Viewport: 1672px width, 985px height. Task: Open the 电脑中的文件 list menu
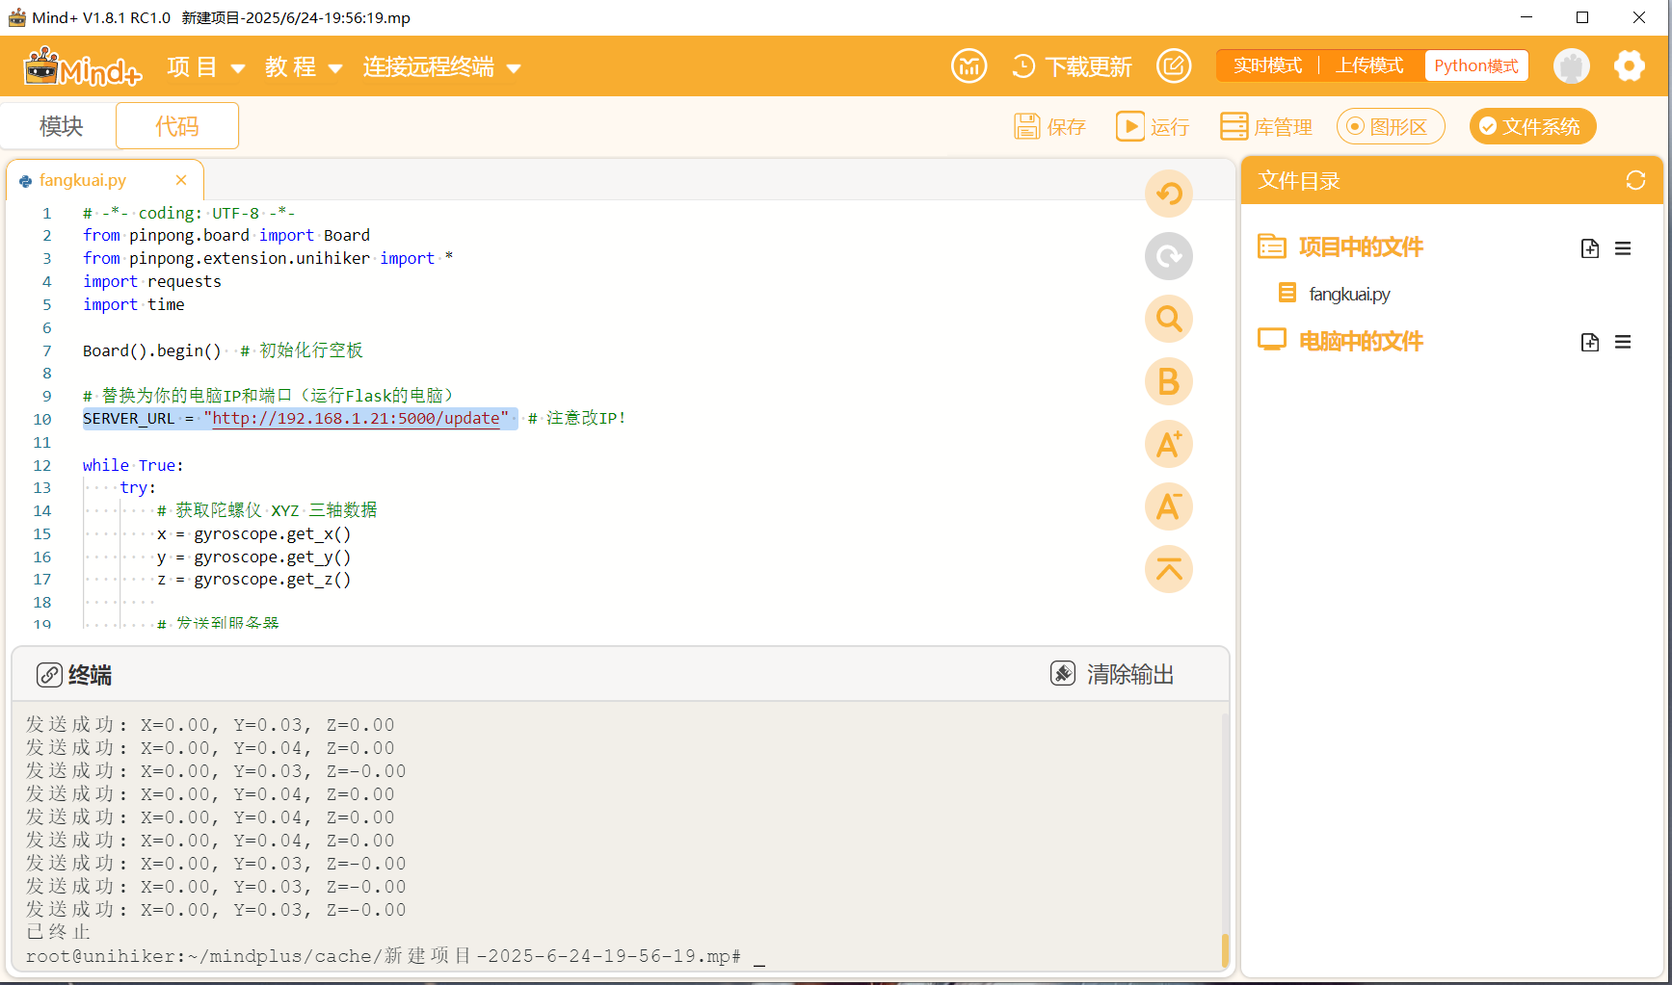pos(1623,342)
